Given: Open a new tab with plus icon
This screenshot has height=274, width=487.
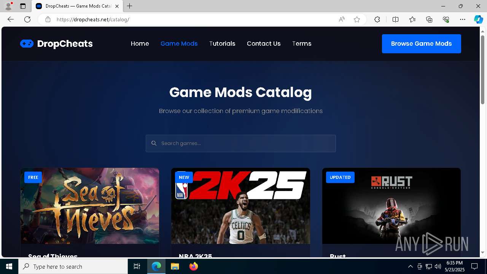Looking at the screenshot, I should pos(130,6).
